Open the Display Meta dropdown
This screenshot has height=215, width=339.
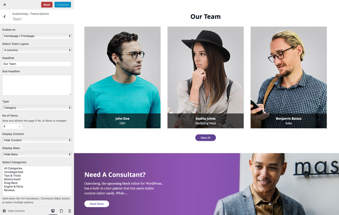tap(37, 154)
